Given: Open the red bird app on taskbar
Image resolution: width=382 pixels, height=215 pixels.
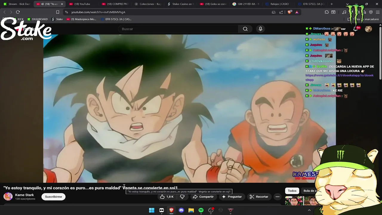Looking at the screenshot, I should (230, 210).
